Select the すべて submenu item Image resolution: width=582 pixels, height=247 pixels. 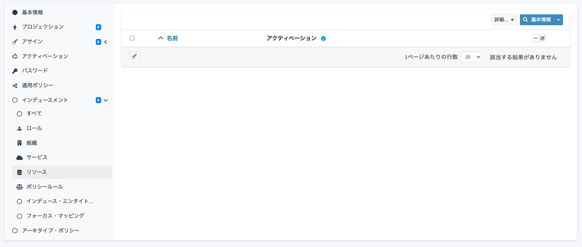[61, 114]
